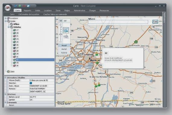Click the Find button

coord(155,21)
